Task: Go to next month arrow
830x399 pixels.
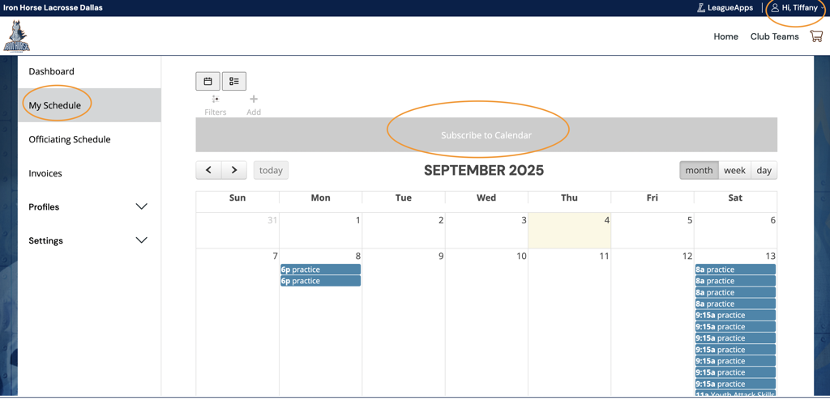Action: pyautogui.click(x=234, y=170)
